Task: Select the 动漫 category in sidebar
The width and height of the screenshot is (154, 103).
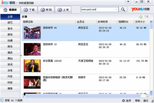Action: click(x=10, y=41)
